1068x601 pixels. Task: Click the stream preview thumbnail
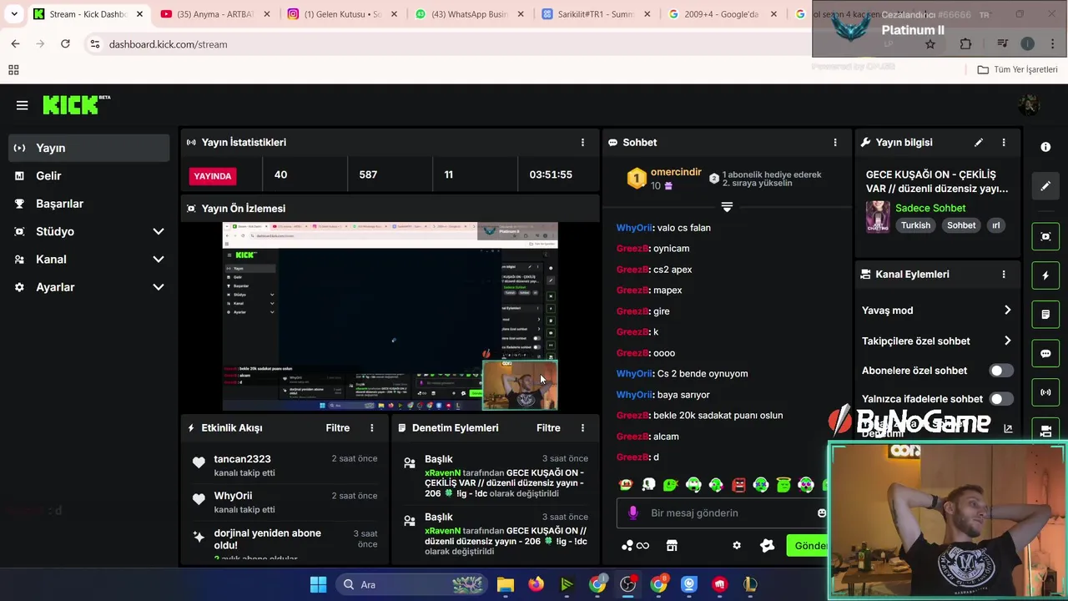point(390,316)
